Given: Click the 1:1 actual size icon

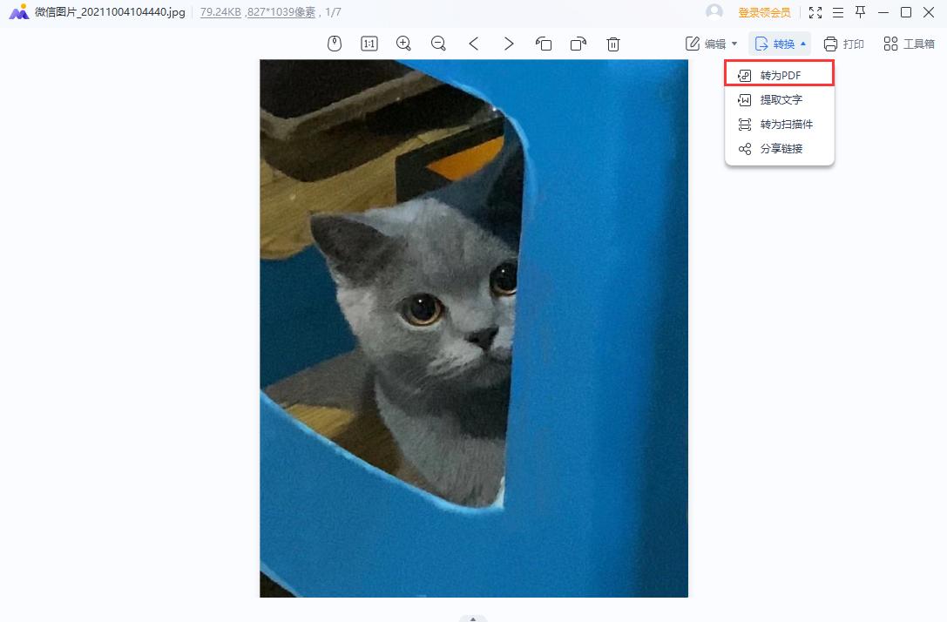Looking at the screenshot, I should 369,43.
